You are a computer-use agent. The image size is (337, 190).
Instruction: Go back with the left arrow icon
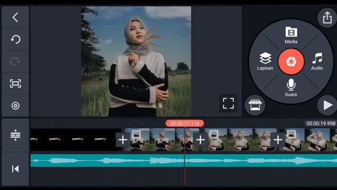pyautogui.click(x=15, y=17)
